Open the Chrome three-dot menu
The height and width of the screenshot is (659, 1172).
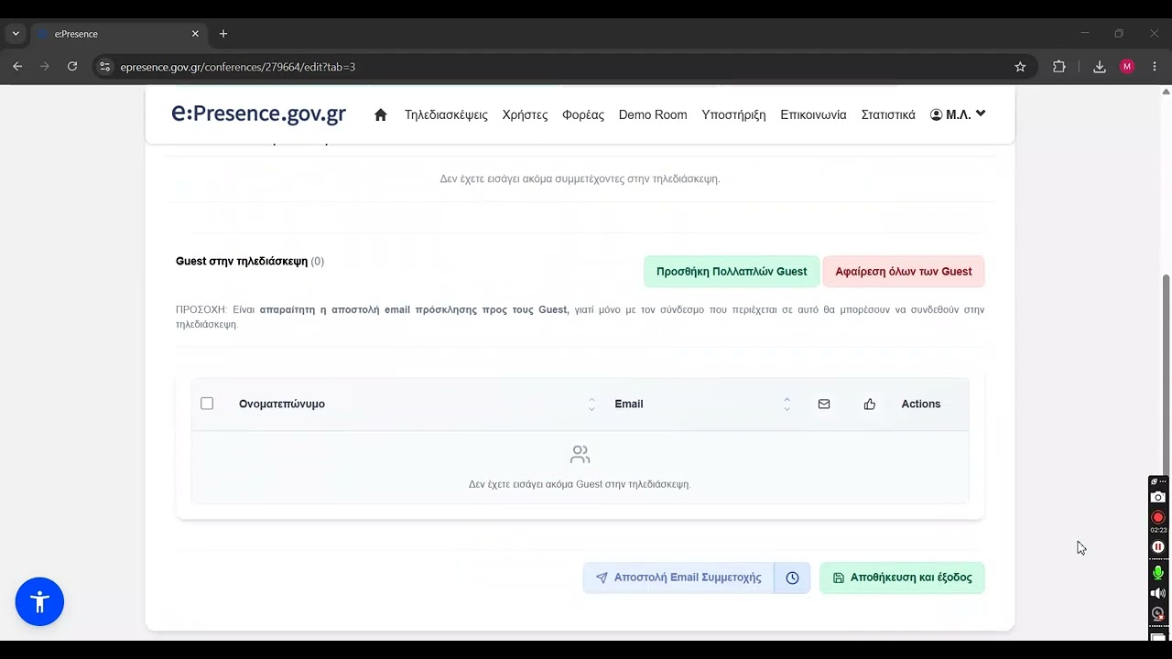point(1155,67)
